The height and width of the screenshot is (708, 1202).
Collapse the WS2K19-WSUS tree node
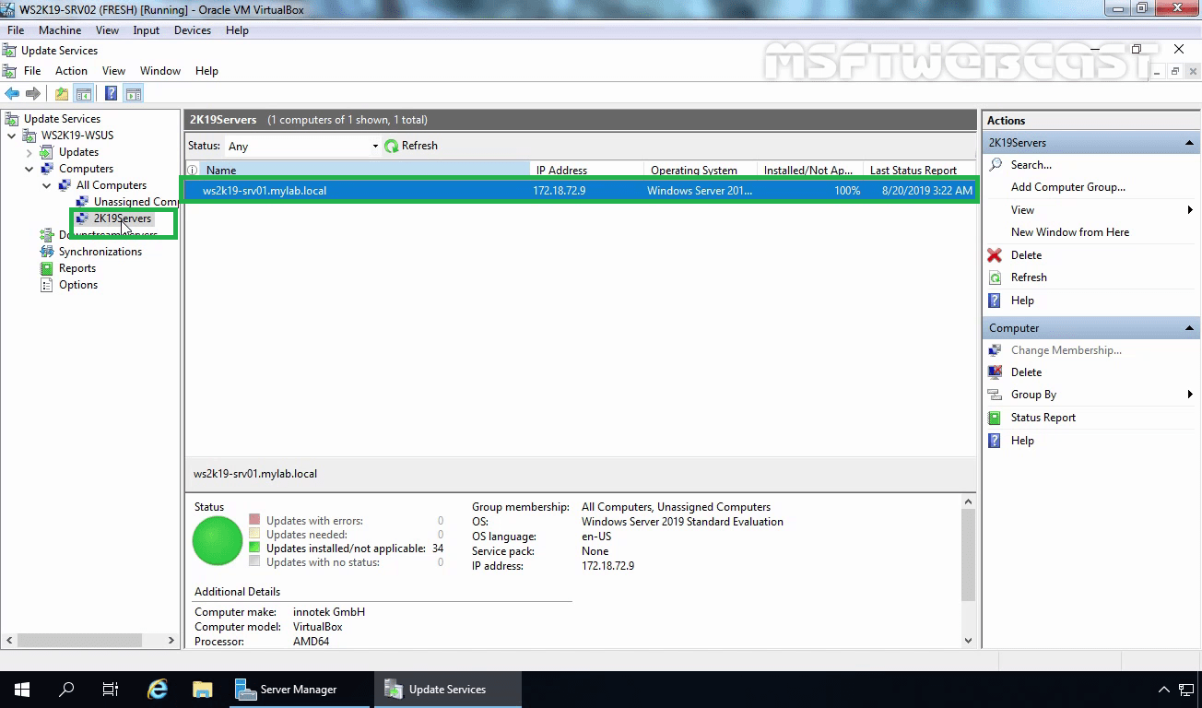tap(12, 136)
